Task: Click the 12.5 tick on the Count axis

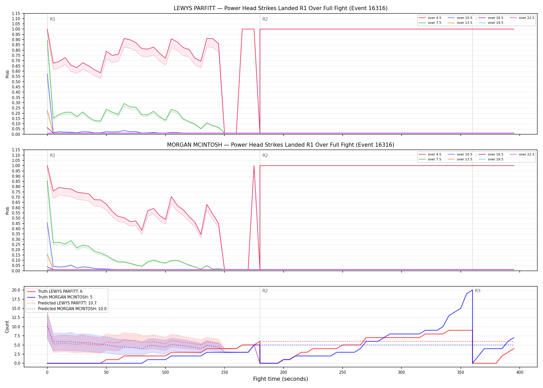Action: (x=16, y=317)
